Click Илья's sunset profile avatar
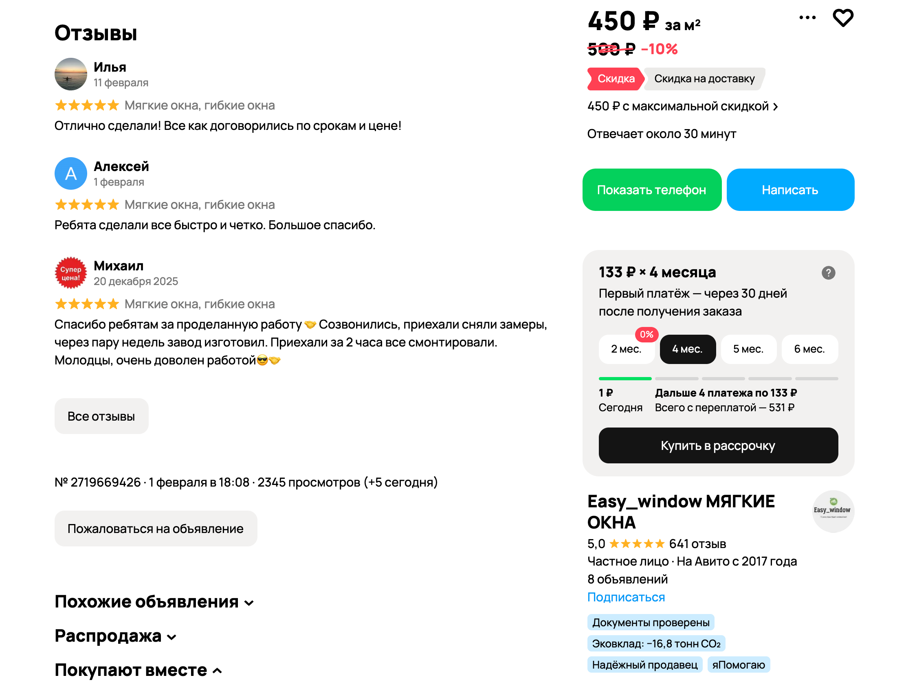The image size is (917, 693). [71, 74]
